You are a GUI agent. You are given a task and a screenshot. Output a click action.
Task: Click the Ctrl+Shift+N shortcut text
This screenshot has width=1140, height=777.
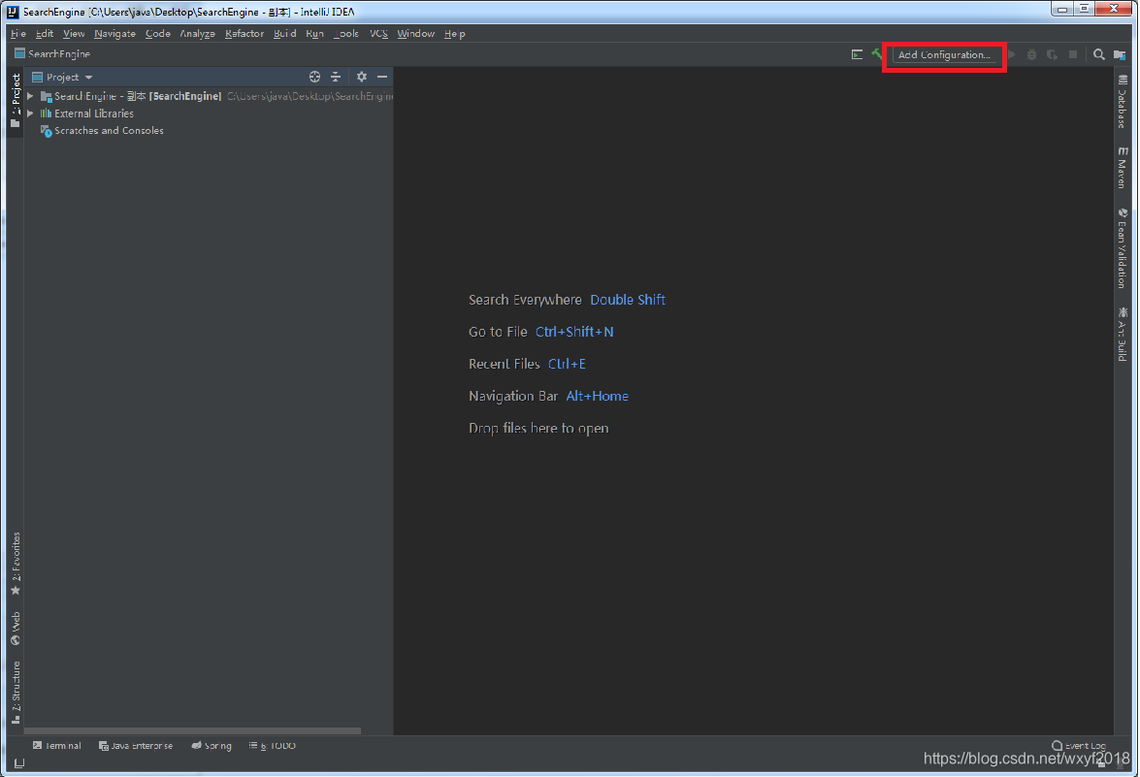574,332
